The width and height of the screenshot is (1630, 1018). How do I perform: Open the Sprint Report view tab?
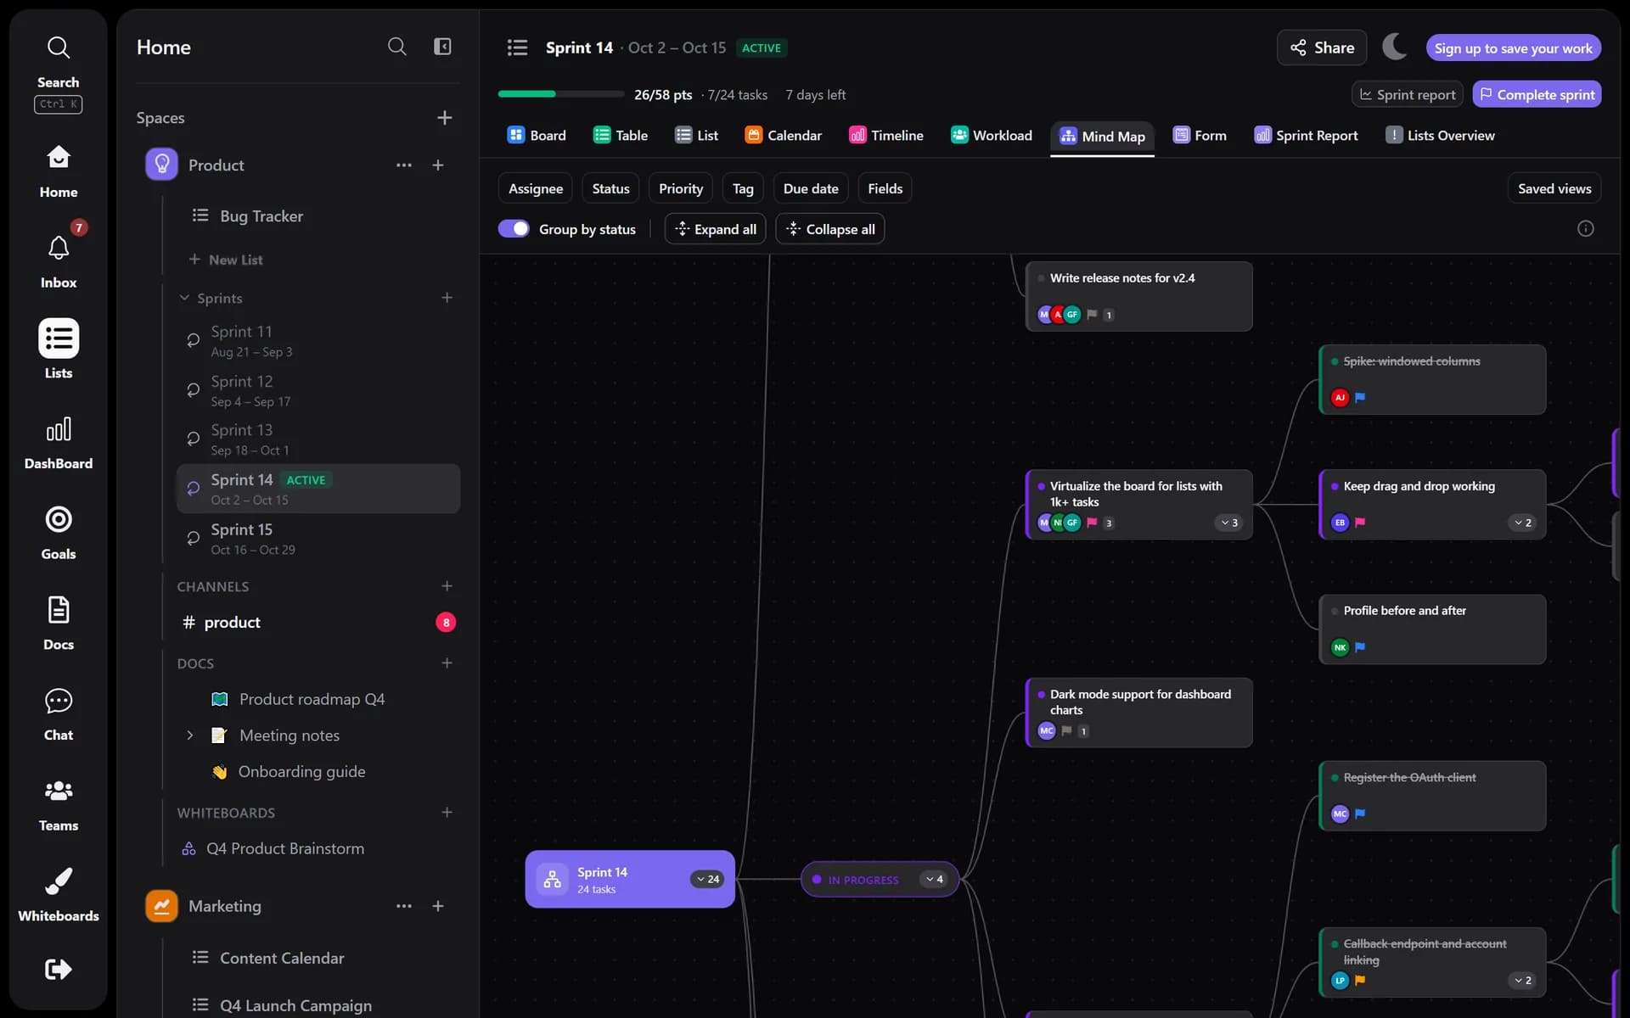1306,136
